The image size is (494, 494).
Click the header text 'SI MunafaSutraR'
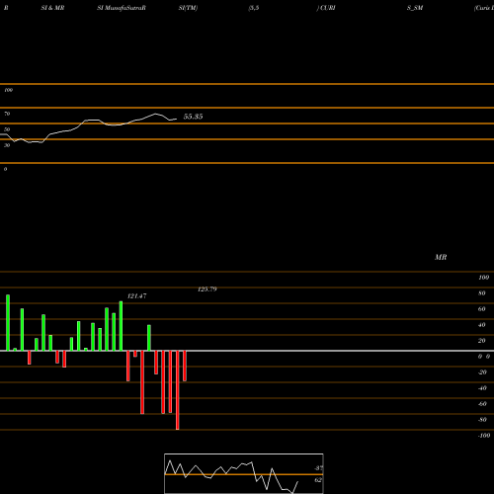pos(122,8)
